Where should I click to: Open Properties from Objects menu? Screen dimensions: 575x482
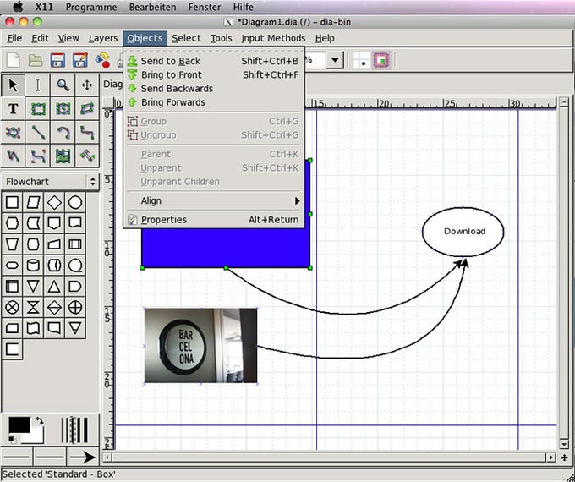tap(213, 220)
